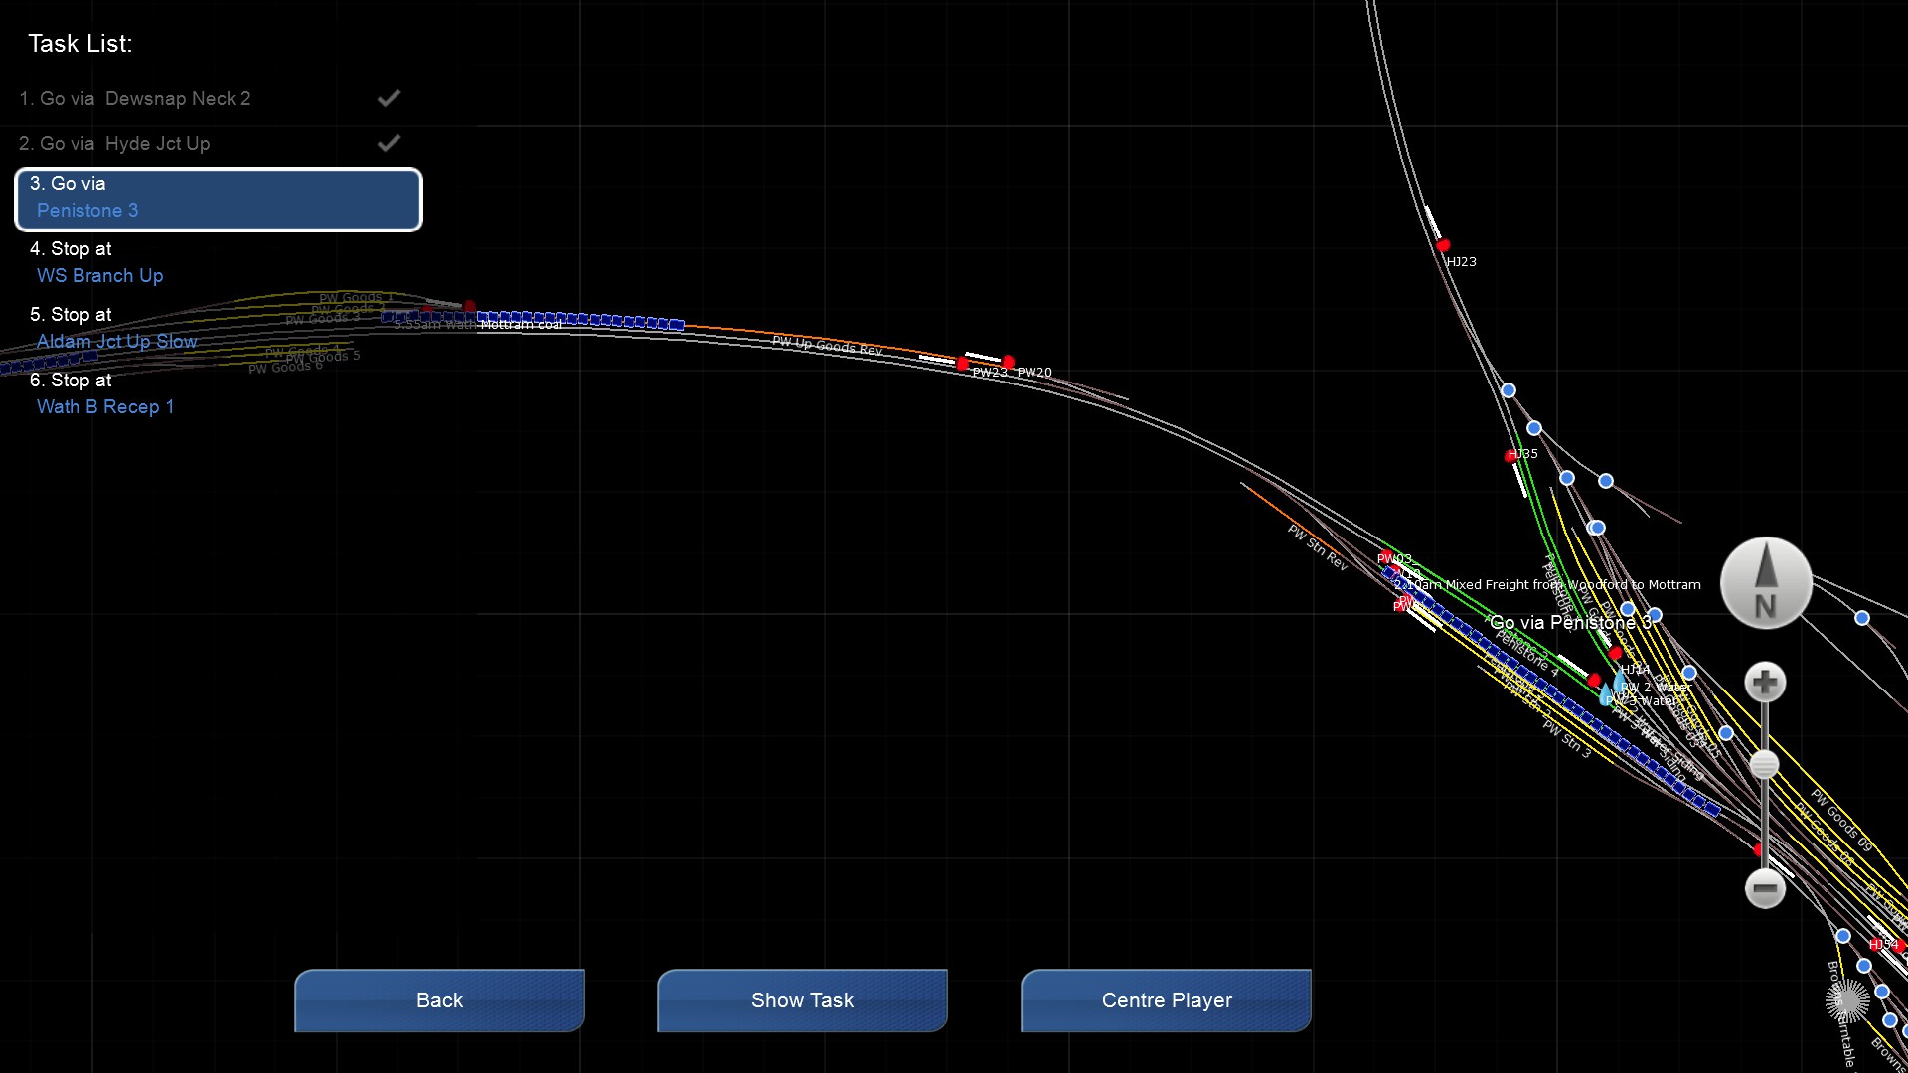Select task 4 Stop at WS Branch Up
The width and height of the screenshot is (1908, 1073).
[x=99, y=263]
